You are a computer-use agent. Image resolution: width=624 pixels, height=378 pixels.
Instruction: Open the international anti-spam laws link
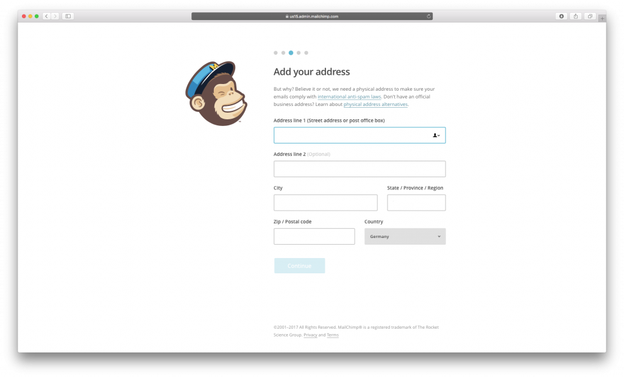(349, 97)
